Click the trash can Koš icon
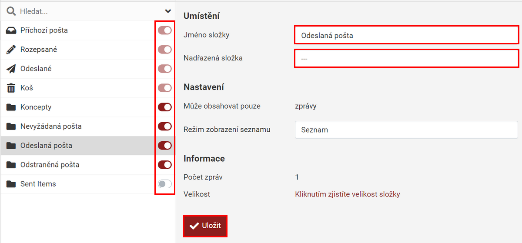Viewport: 522px width, 243px height. tap(11, 88)
